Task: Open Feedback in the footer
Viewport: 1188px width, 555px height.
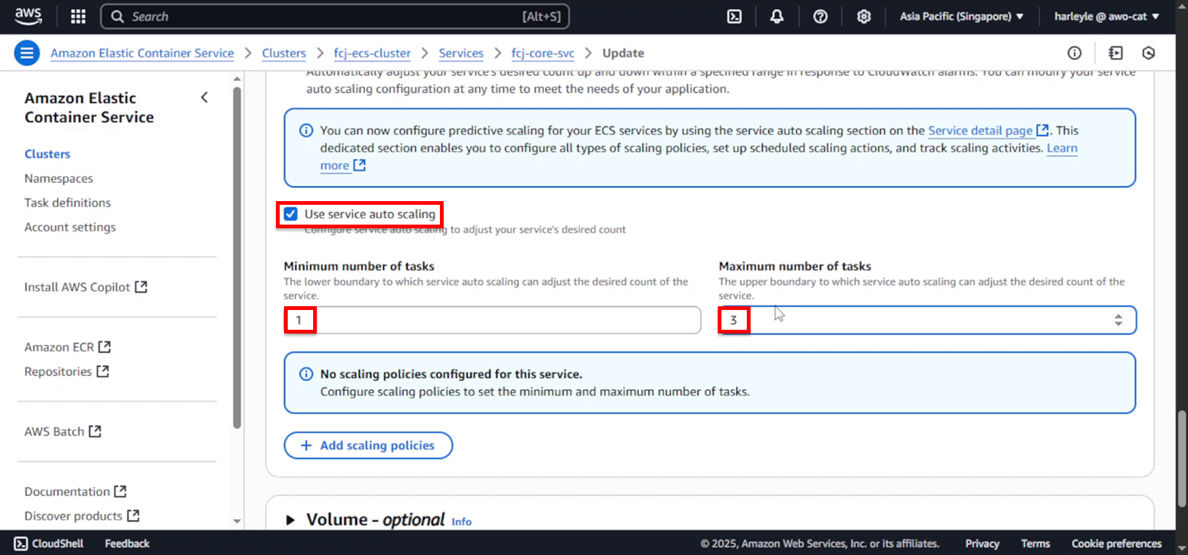Action: [x=127, y=543]
